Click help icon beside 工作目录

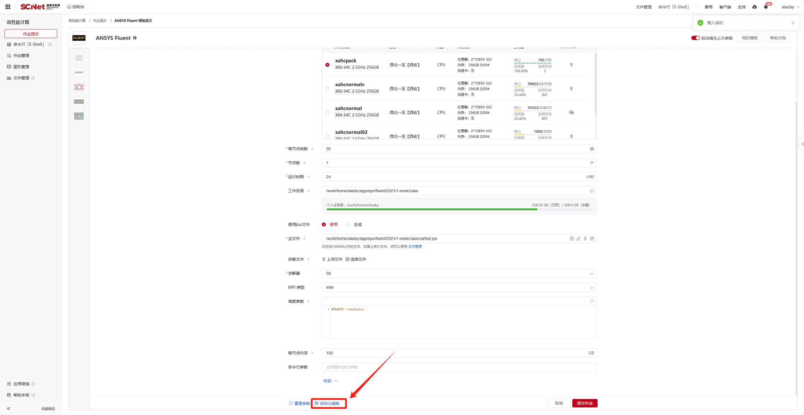[308, 191]
